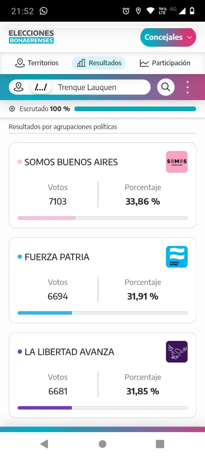Open the Concejales dropdown
Screen dimensions: 205x456
(x=168, y=37)
